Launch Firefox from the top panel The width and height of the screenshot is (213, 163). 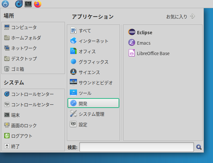click(38, 4)
